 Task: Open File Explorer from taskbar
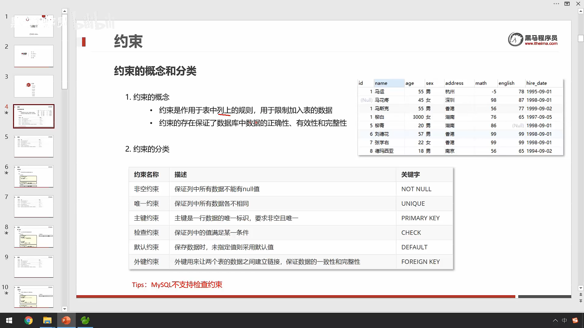47,320
